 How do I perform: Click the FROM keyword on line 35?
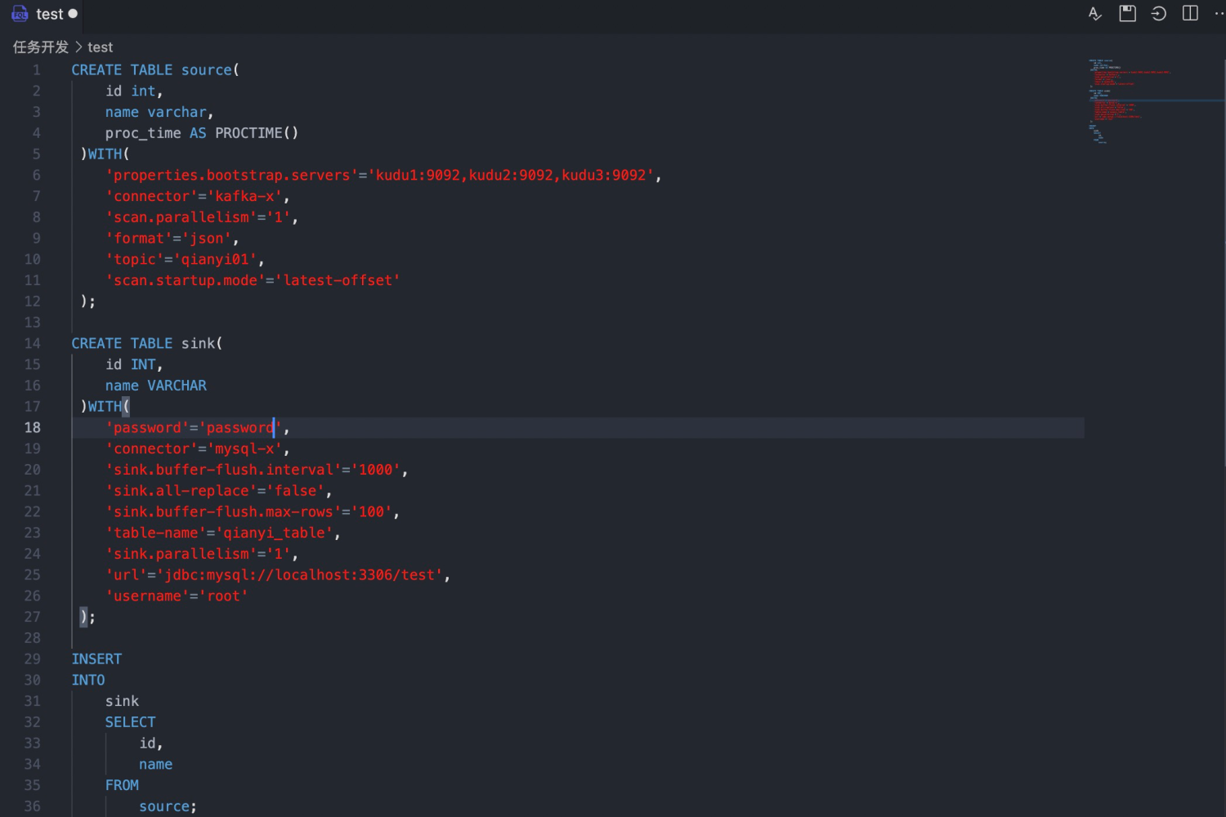[122, 785]
